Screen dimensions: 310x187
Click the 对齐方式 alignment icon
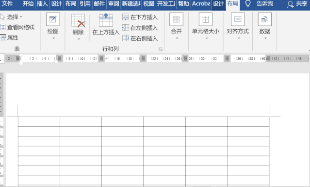click(x=238, y=19)
